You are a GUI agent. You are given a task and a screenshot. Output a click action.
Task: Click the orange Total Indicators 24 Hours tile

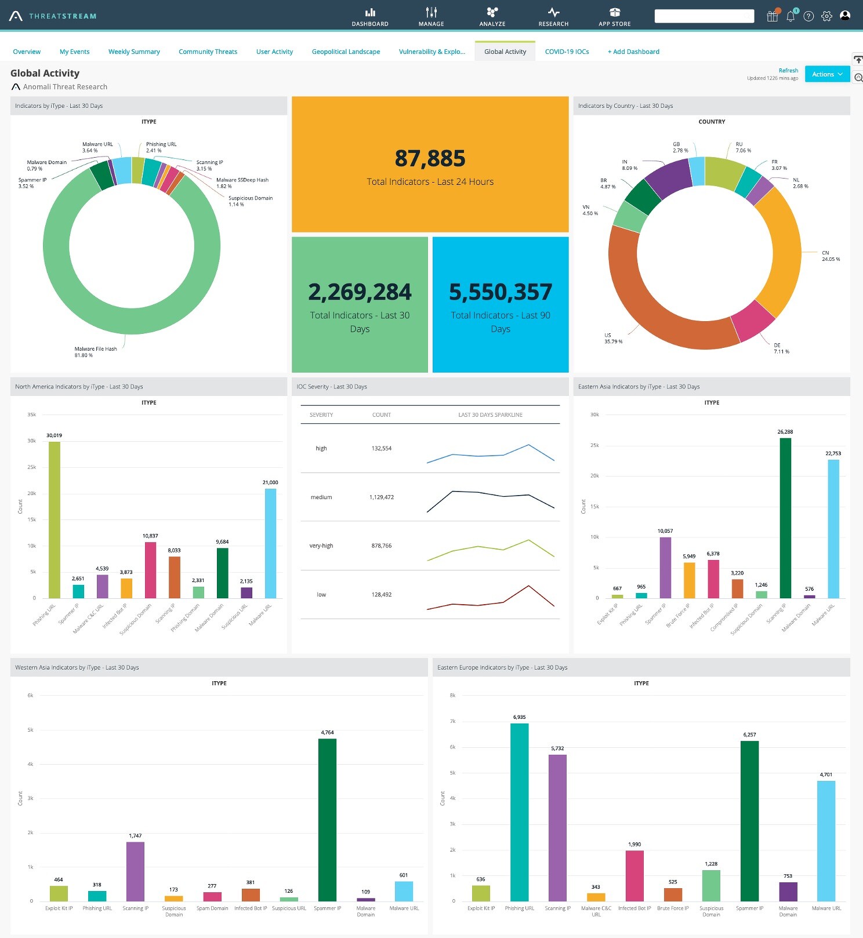[430, 165]
